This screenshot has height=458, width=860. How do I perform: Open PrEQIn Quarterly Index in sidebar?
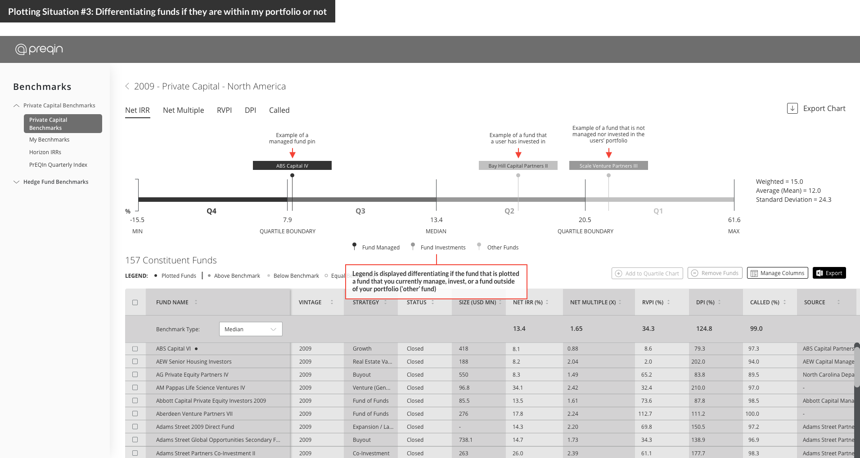click(x=58, y=165)
